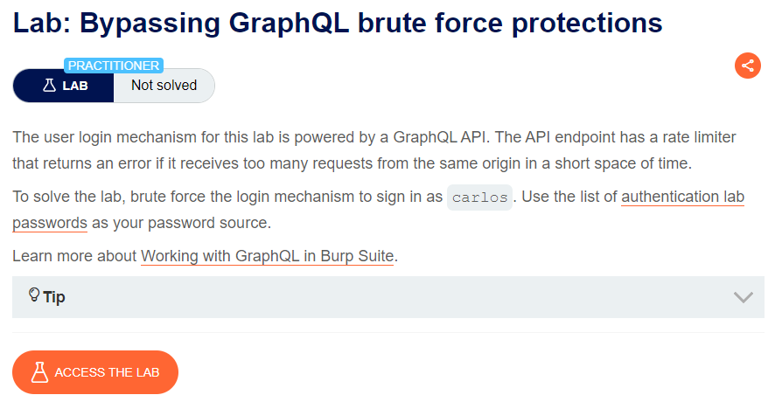Click the lightbulb icon beside Tip
768x395 pixels.
point(34,295)
